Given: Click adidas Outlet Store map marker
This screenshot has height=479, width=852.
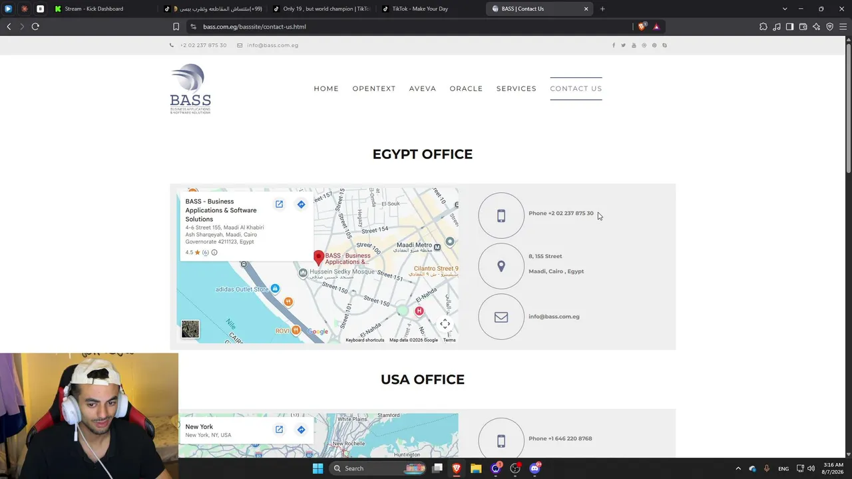Looking at the screenshot, I should pos(275,288).
